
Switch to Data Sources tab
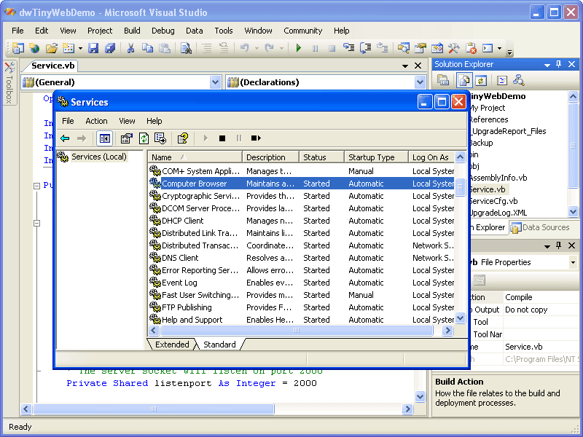[541, 227]
